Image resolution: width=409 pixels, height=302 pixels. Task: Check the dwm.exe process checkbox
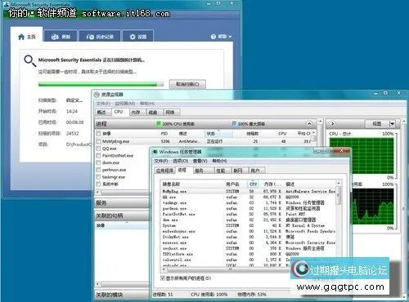[98, 162]
